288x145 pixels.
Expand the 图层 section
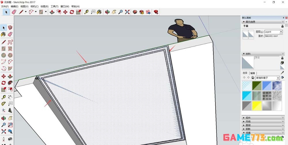pos(263,125)
